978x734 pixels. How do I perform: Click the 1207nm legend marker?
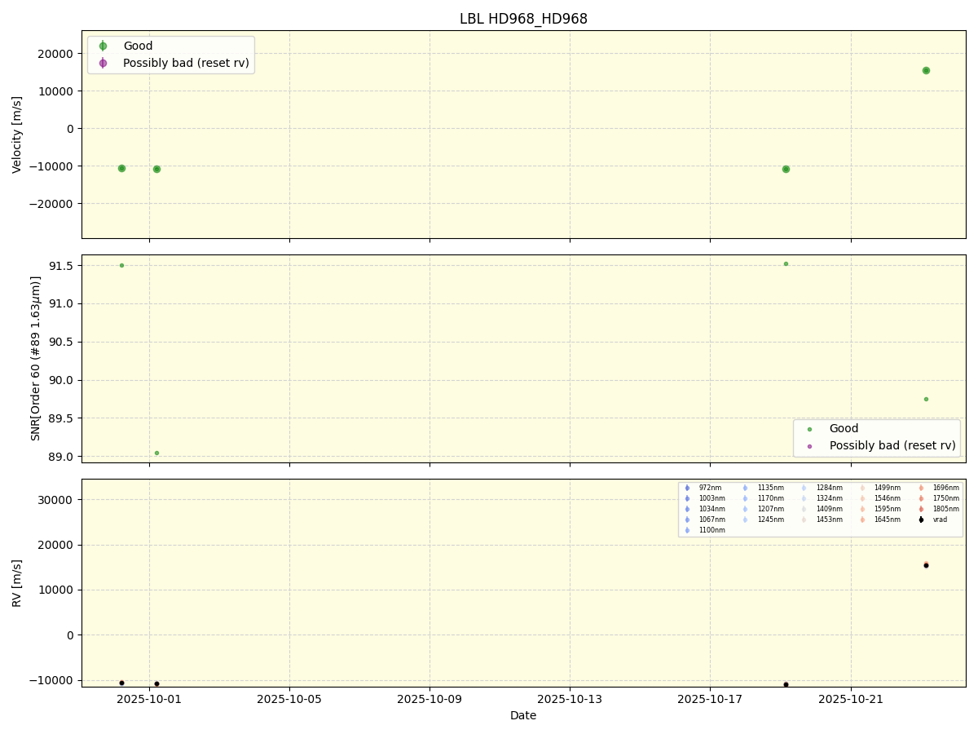[745, 509]
